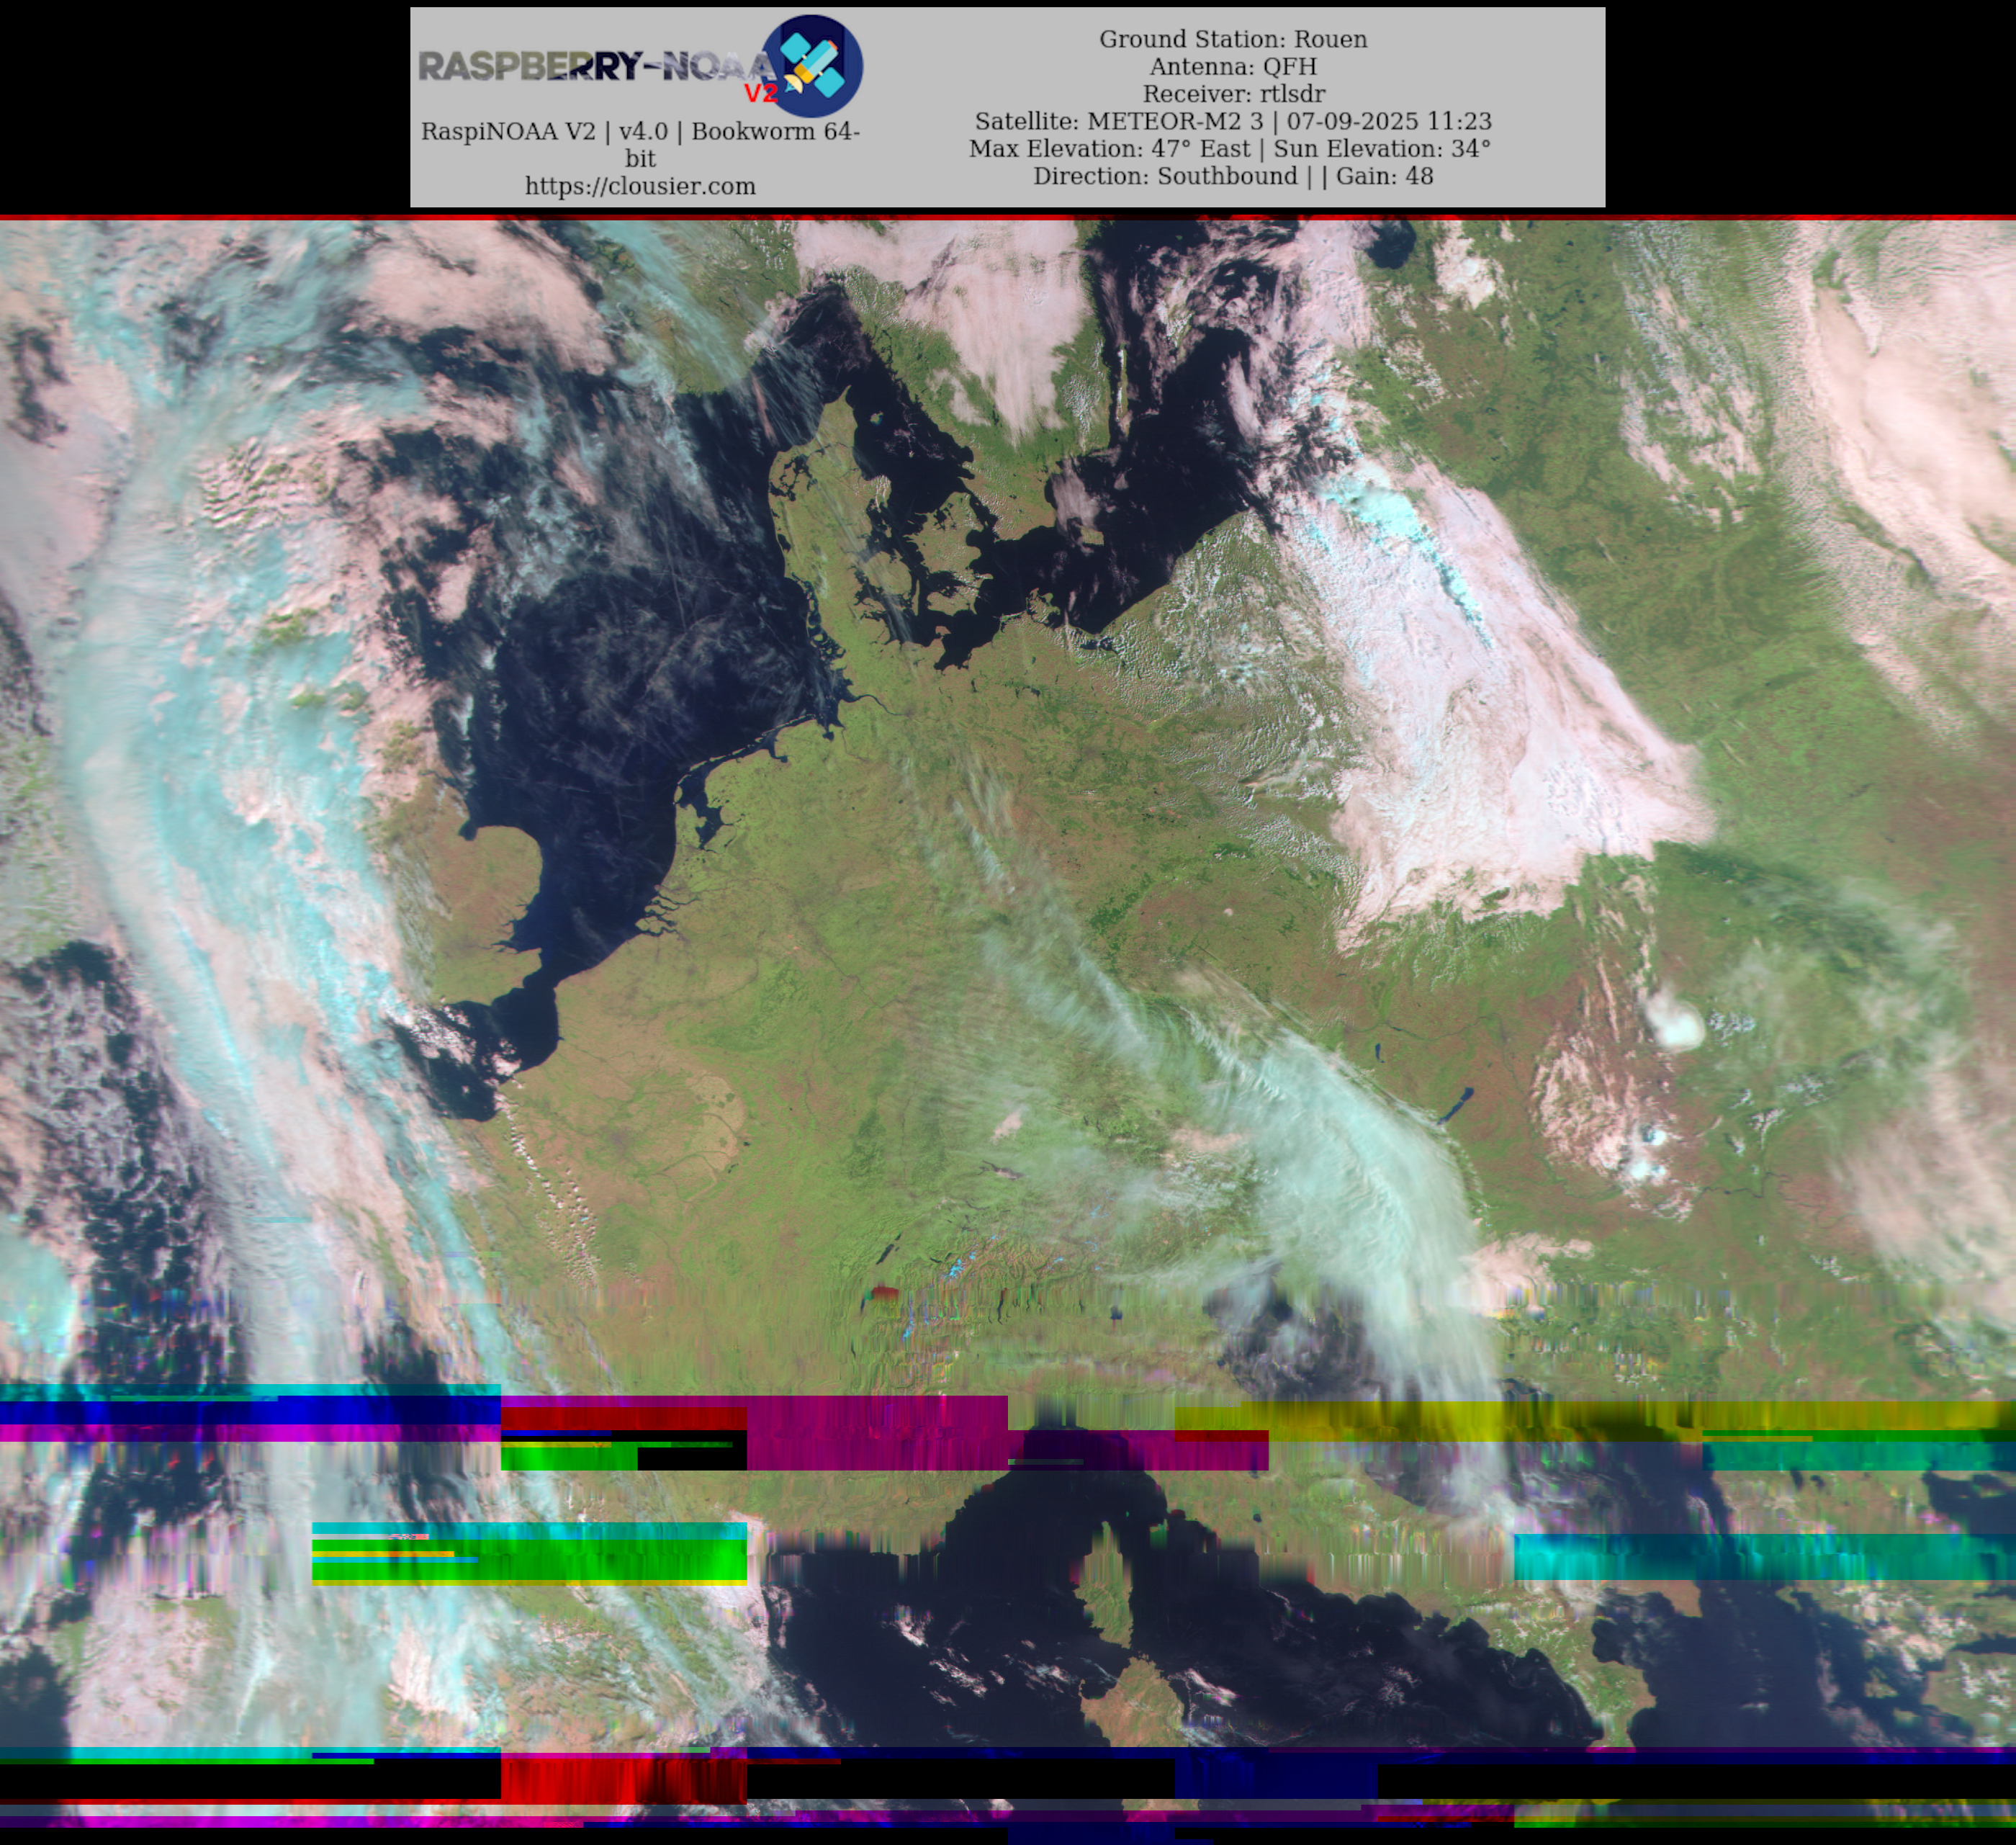
Task: Click the RaspiNOAA V2 v4.0 Bookworm text
Action: click(x=640, y=132)
